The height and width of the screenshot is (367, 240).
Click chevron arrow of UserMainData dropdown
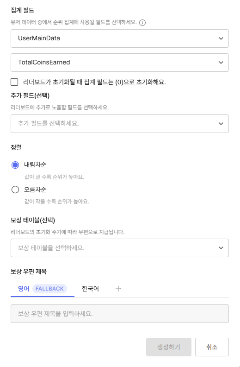point(221,38)
